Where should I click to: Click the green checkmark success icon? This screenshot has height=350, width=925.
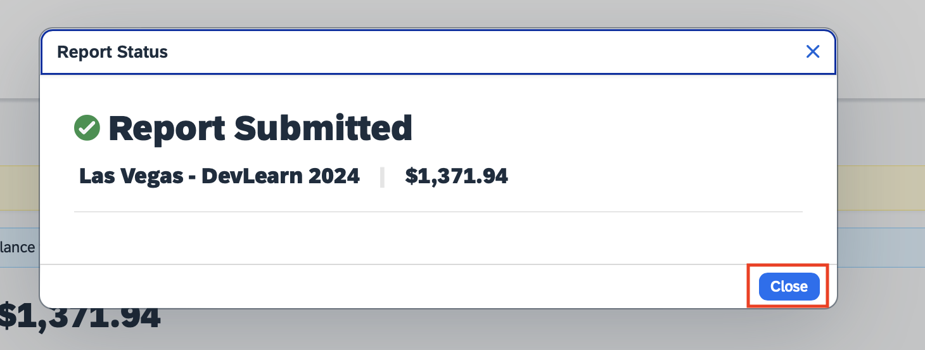[x=87, y=128]
